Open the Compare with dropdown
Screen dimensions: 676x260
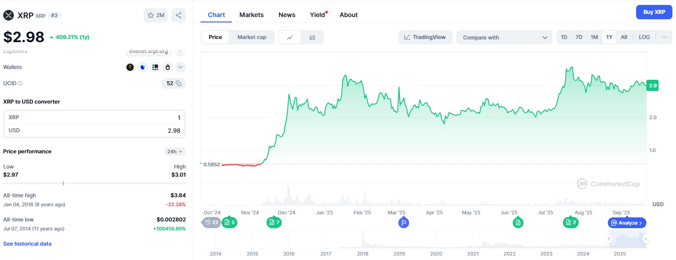pos(504,37)
